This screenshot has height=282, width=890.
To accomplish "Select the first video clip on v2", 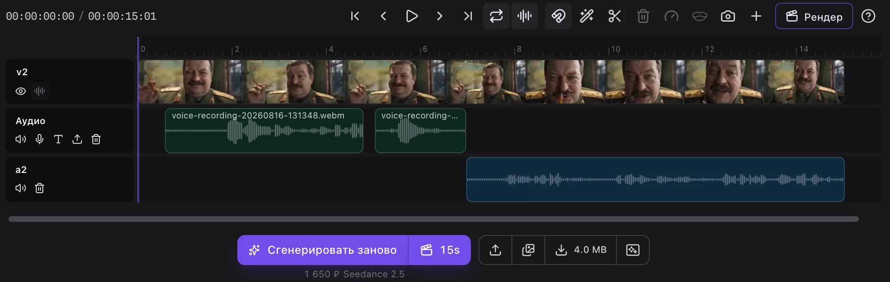I will tap(292, 82).
